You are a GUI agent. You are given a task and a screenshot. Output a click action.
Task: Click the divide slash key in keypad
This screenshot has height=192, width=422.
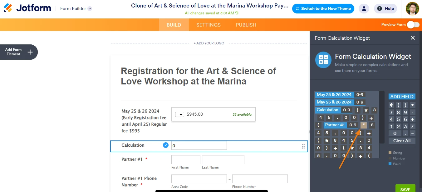point(413,127)
